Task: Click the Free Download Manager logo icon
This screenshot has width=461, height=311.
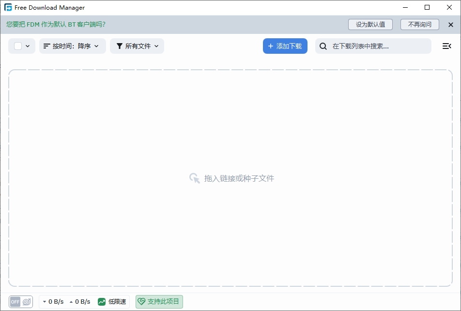Action: click(8, 7)
